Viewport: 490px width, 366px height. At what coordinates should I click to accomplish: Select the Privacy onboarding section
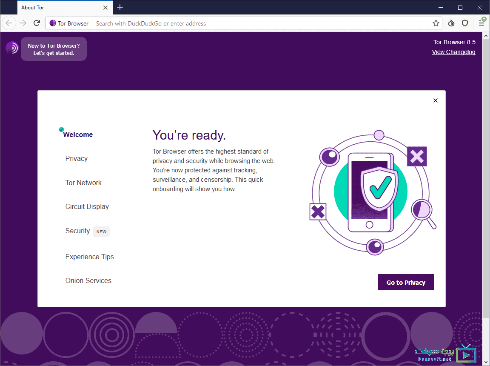click(76, 158)
